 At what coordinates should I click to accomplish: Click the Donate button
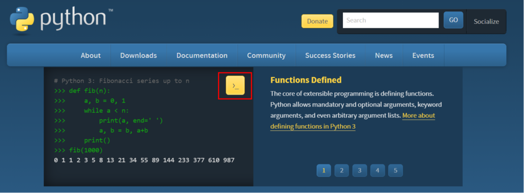[317, 21]
